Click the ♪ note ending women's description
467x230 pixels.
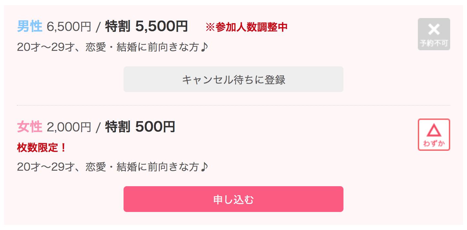tap(204, 167)
